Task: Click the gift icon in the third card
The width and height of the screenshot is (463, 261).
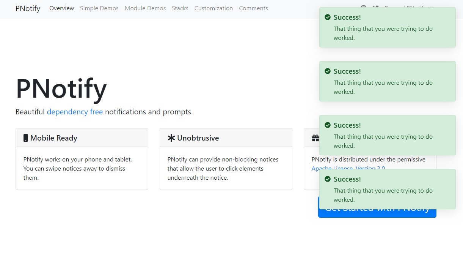Action: (315, 138)
